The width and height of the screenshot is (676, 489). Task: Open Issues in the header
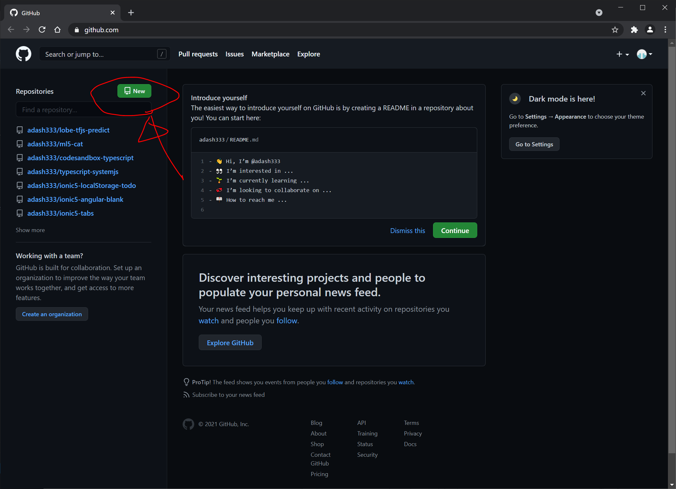coord(235,54)
